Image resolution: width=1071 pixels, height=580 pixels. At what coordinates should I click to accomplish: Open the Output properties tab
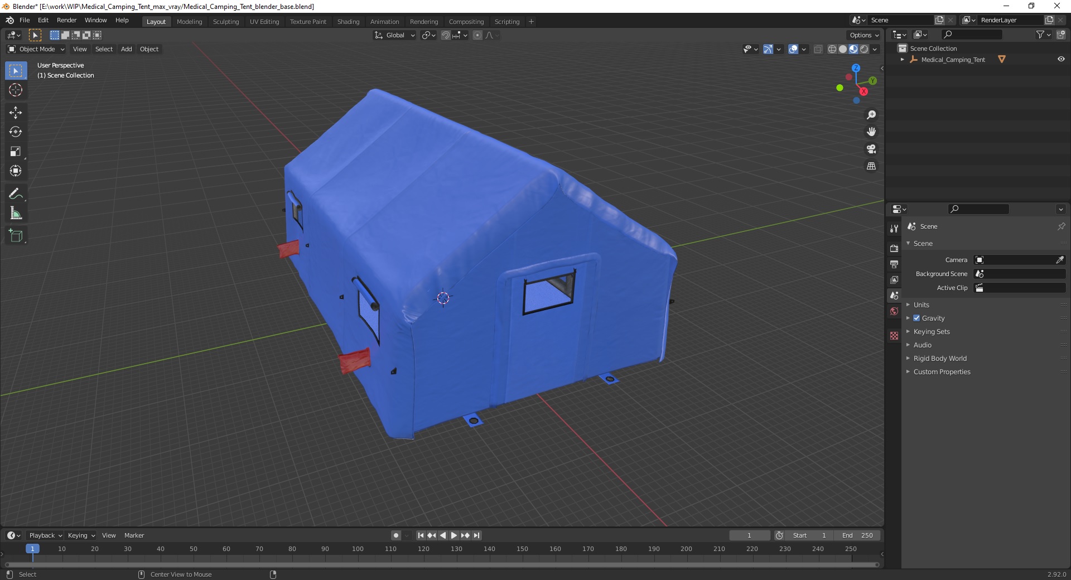pos(894,264)
